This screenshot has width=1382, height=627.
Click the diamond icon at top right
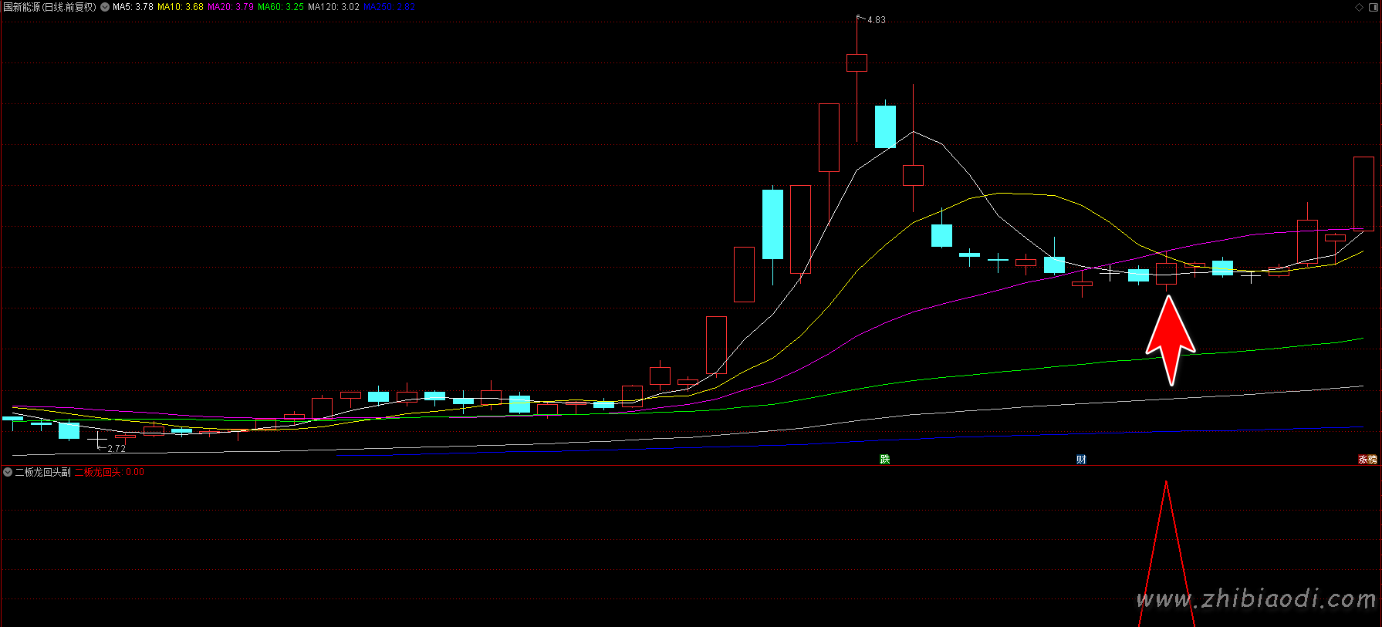pos(1359,7)
